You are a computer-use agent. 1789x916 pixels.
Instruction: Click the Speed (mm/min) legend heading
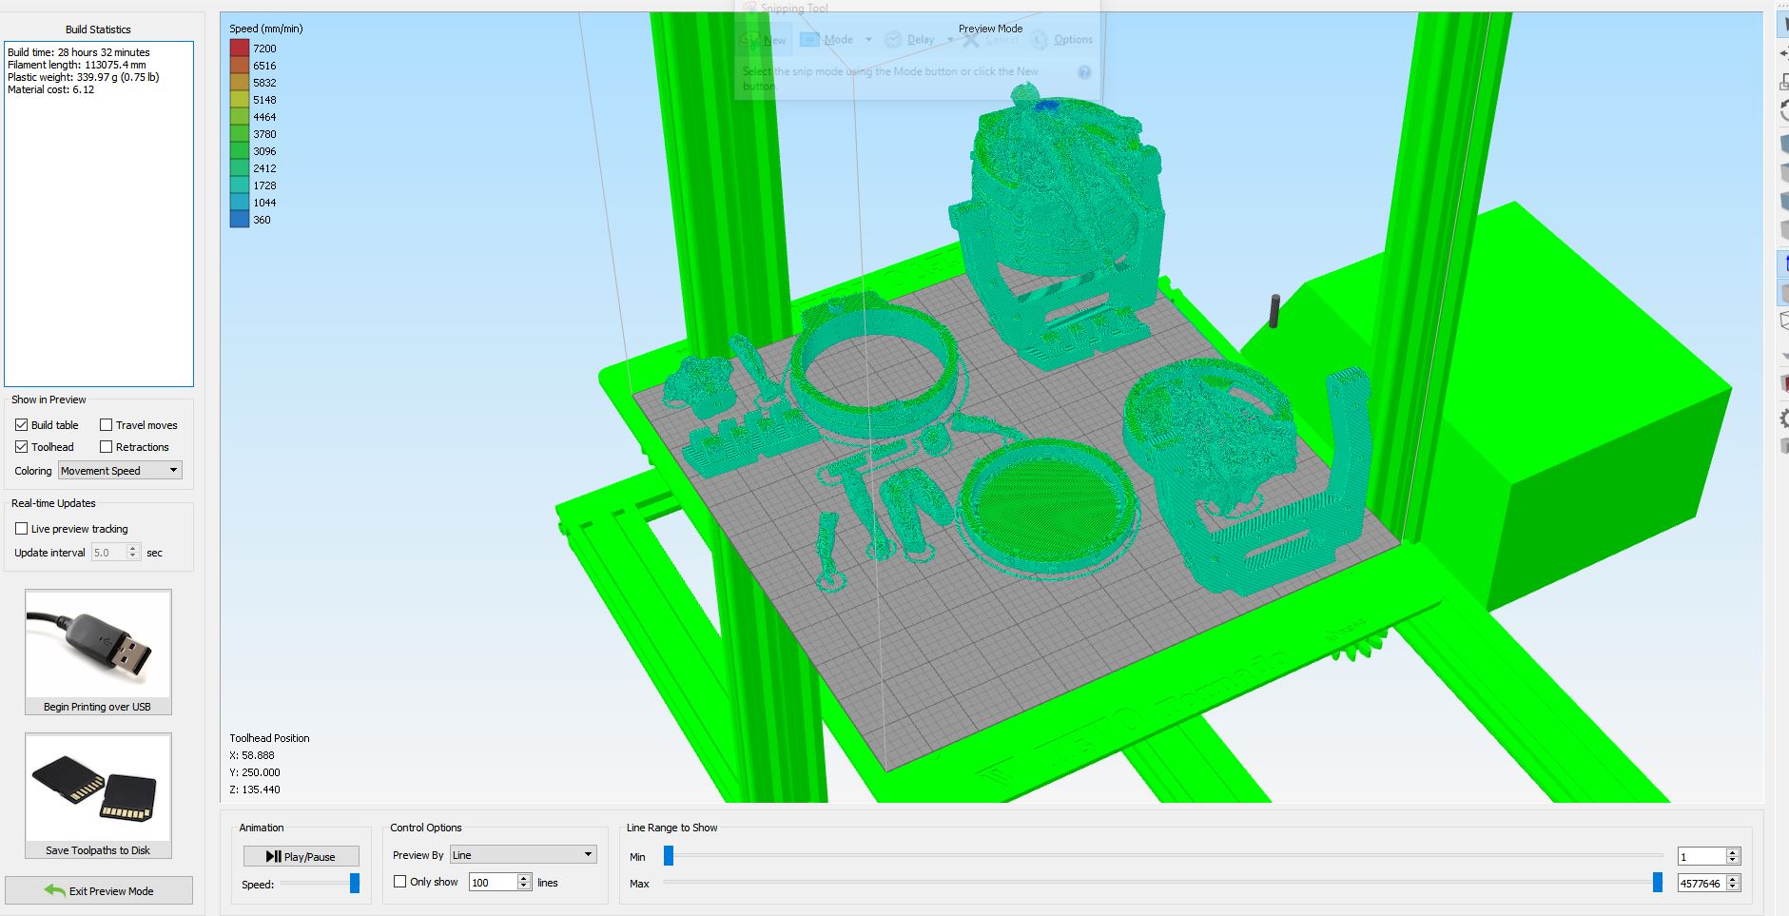coord(266,29)
